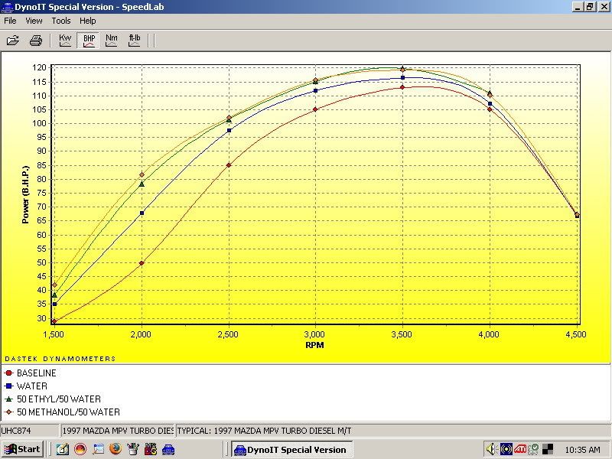Click the 'TYPICAL: 1997 MAZDA MPV TURBO DIESEL M/T' status text

click(264, 431)
